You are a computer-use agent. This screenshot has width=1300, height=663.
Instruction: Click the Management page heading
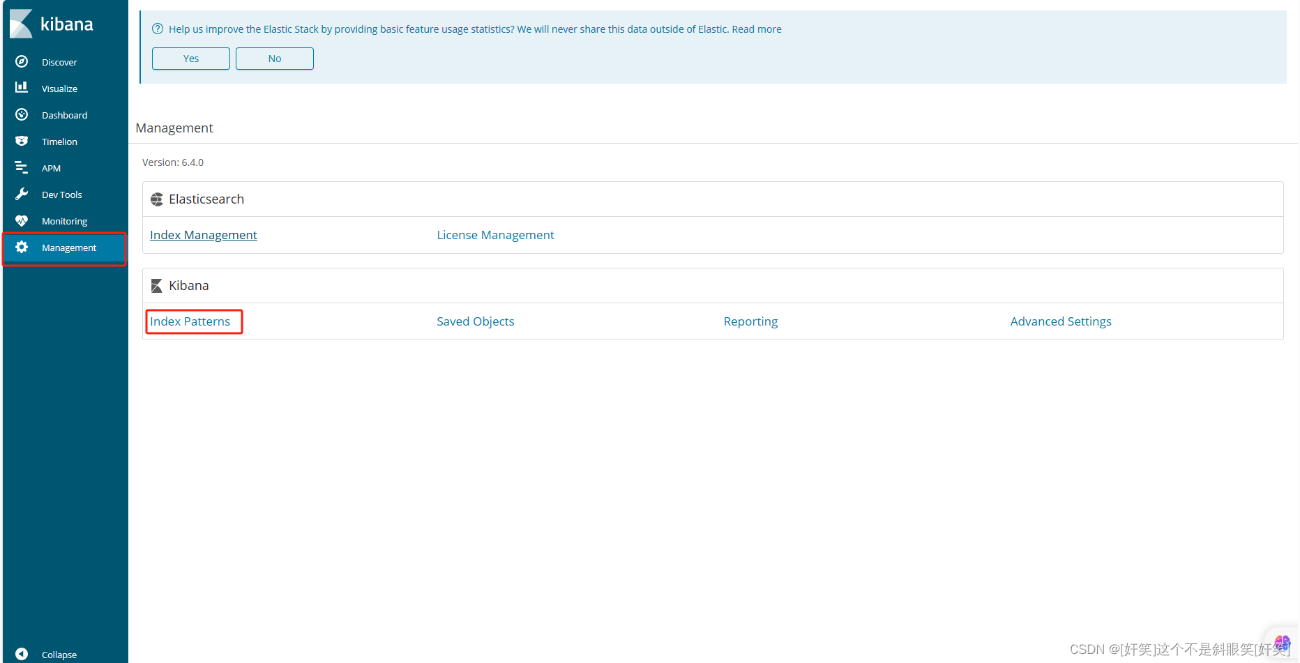(174, 128)
